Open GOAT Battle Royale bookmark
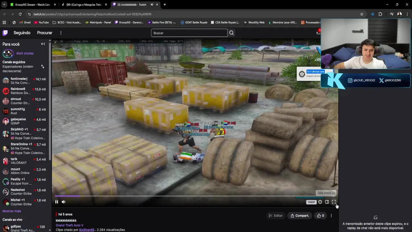This screenshot has width=412, height=232. 194,23
